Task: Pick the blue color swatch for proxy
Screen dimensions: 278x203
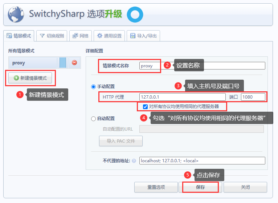Action: click(x=63, y=63)
